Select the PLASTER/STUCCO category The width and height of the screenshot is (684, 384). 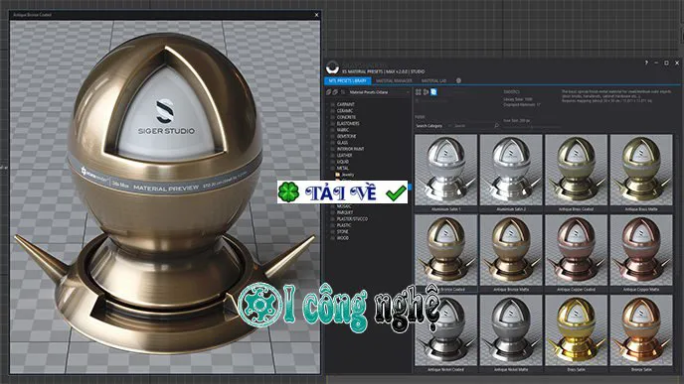tap(352, 219)
